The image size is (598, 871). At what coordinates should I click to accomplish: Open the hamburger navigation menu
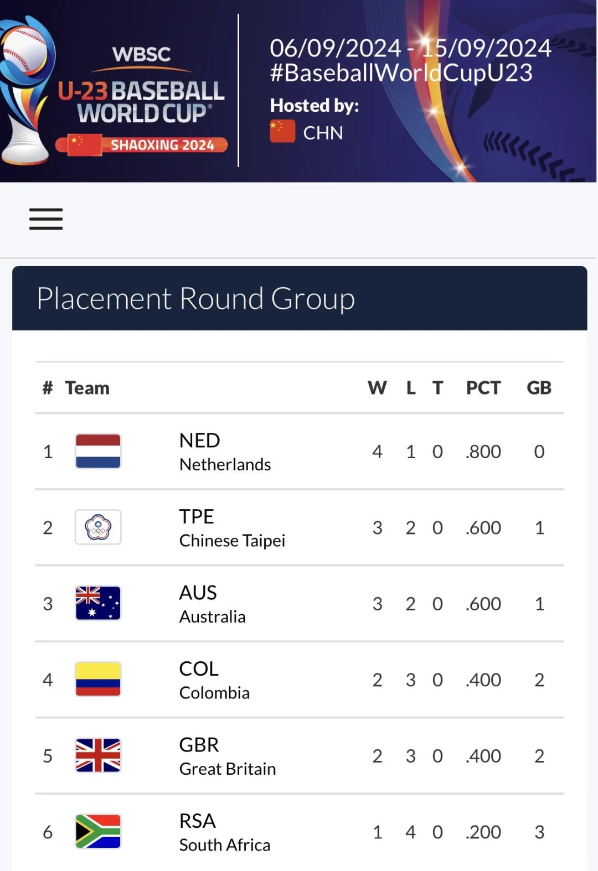[x=46, y=219]
